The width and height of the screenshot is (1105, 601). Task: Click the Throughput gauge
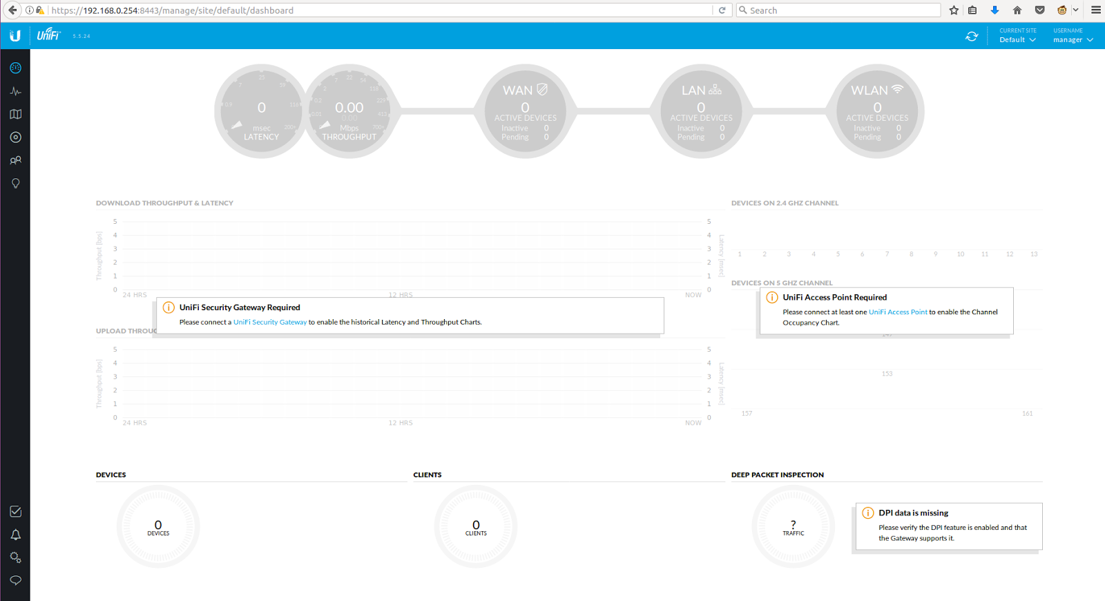349,111
